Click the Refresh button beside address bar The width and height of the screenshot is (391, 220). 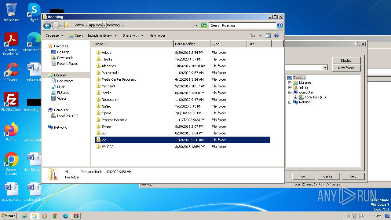coord(204,25)
